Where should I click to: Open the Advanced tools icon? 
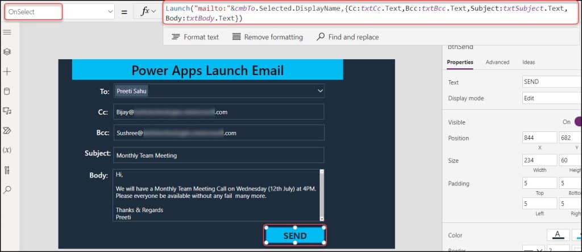tap(7, 170)
